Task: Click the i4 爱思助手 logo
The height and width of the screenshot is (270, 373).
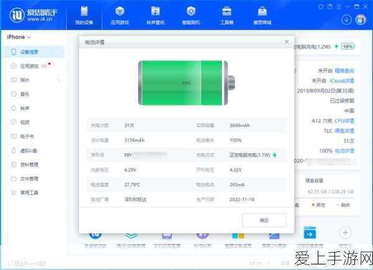Action: (x=34, y=15)
